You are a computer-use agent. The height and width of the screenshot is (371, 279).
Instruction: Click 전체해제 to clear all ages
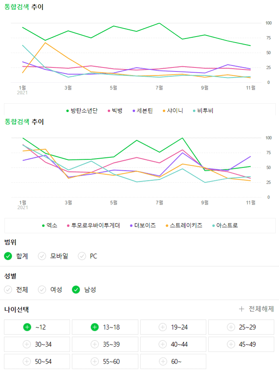[x=261, y=309]
